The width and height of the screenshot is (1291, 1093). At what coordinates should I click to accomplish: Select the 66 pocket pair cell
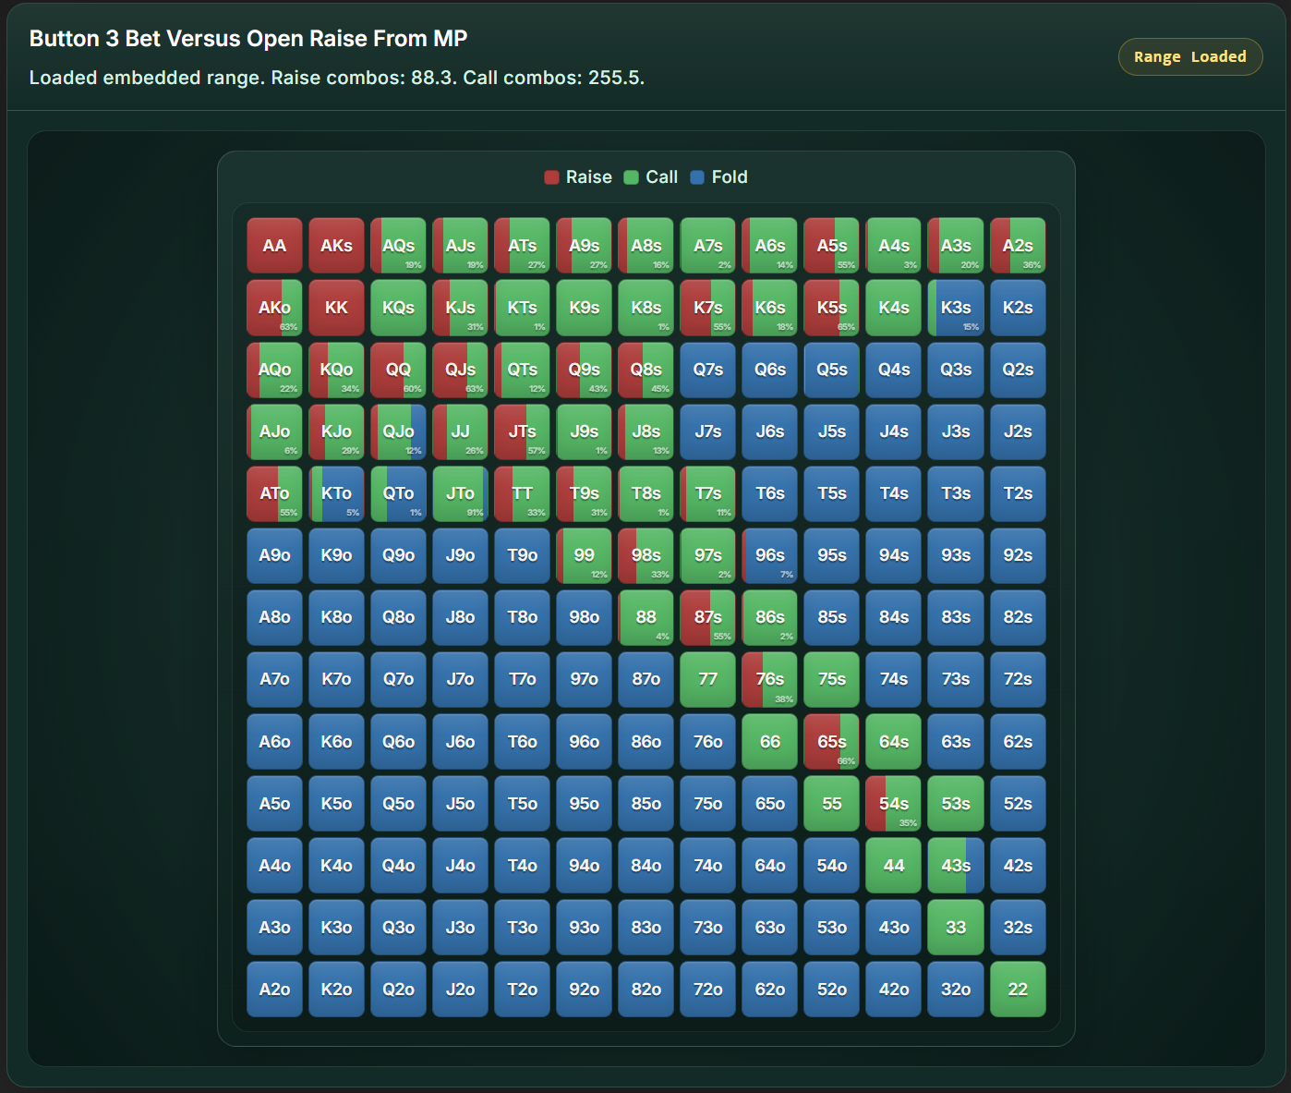[770, 742]
